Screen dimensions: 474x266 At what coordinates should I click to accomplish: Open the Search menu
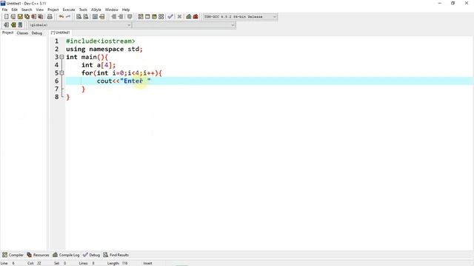pyautogui.click(x=27, y=10)
